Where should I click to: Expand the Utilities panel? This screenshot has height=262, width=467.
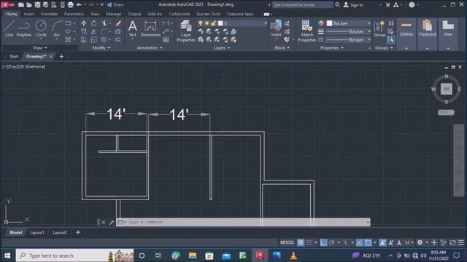pos(406,48)
